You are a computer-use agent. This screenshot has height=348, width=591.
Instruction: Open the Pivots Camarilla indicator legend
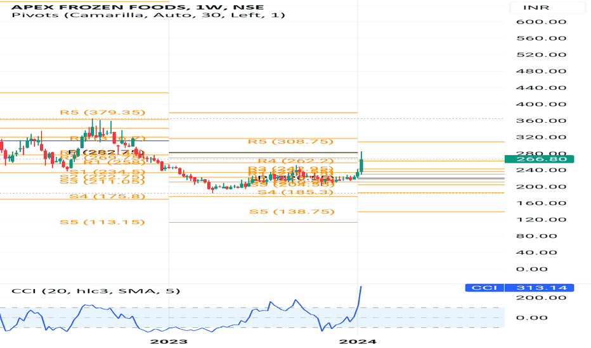pos(148,15)
